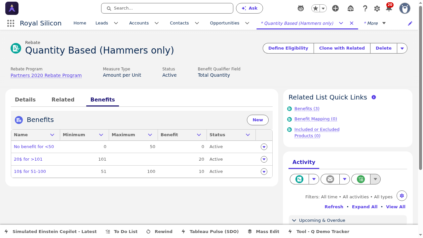
Task: Open Email activity dropdown arrow
Action: (345, 179)
